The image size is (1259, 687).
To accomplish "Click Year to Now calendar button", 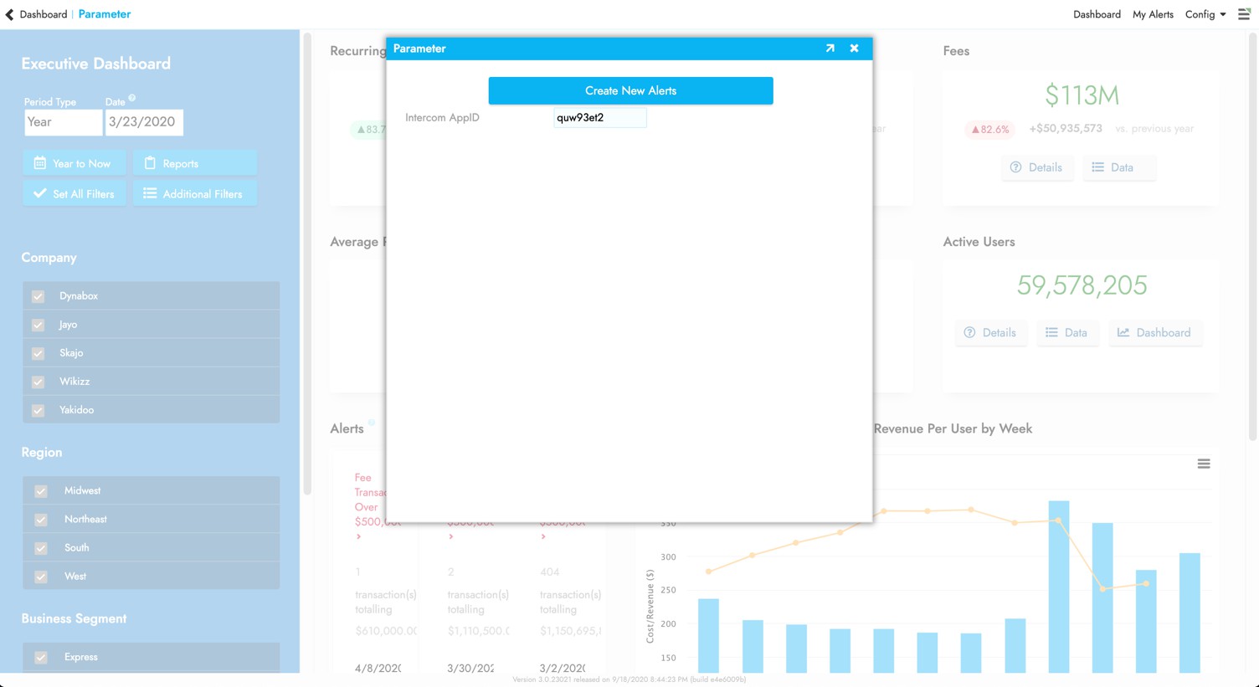I will coord(74,163).
